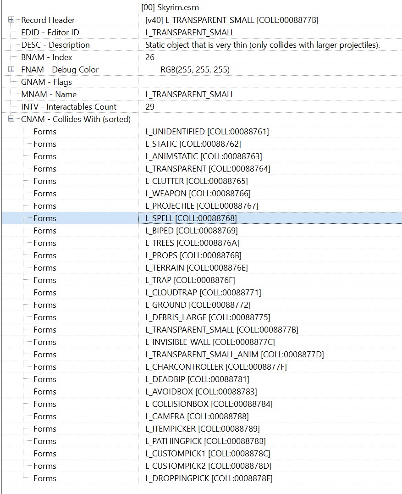
Task: Select L_INVISIBLE_WALL [COLL:0008877C] entry
Action: click(210, 342)
